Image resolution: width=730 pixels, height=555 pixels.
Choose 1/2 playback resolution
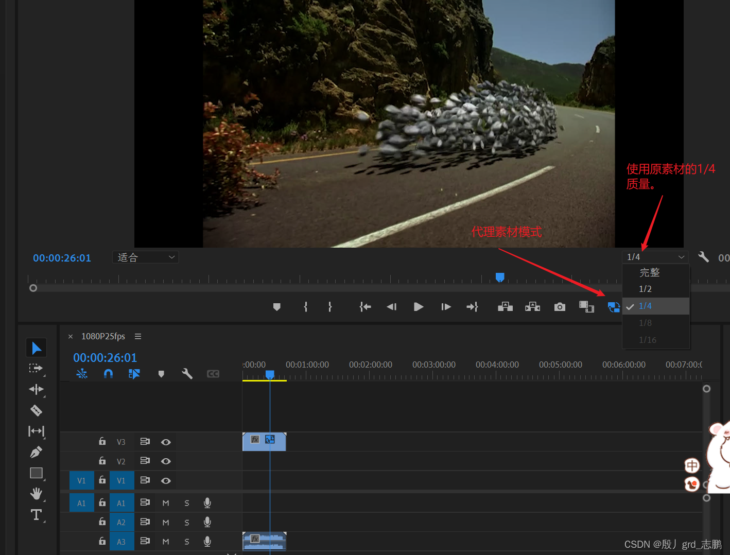click(656, 289)
